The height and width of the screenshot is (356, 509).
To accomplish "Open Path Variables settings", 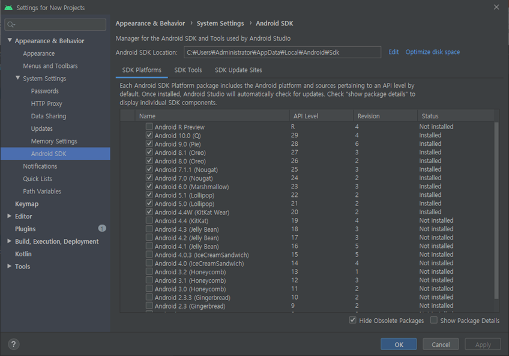I will (42, 192).
